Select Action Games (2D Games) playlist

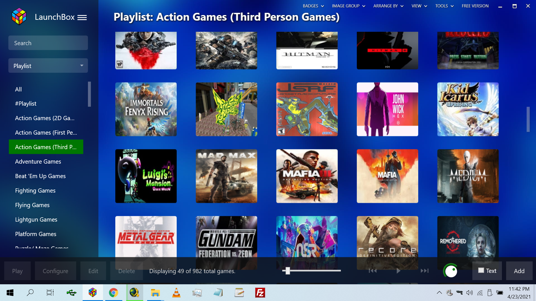click(x=46, y=118)
